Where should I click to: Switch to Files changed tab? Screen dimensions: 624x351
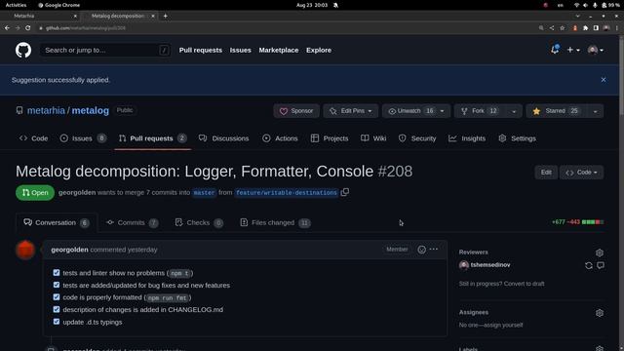[275, 223]
